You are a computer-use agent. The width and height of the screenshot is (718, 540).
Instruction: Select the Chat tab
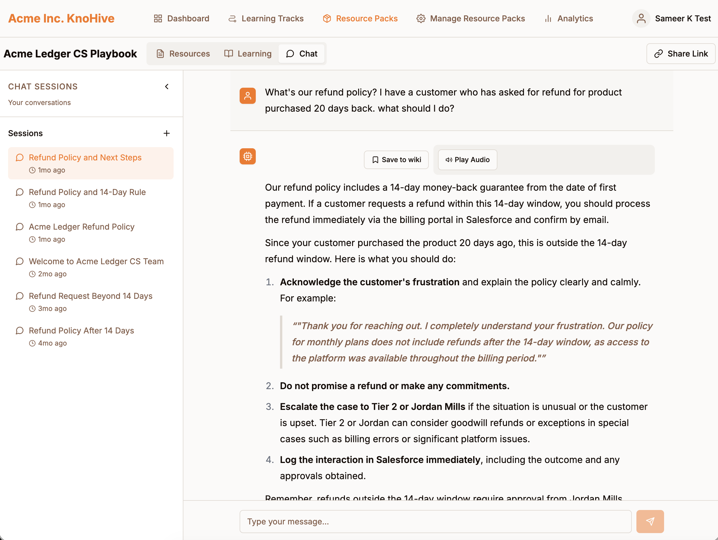tap(302, 54)
